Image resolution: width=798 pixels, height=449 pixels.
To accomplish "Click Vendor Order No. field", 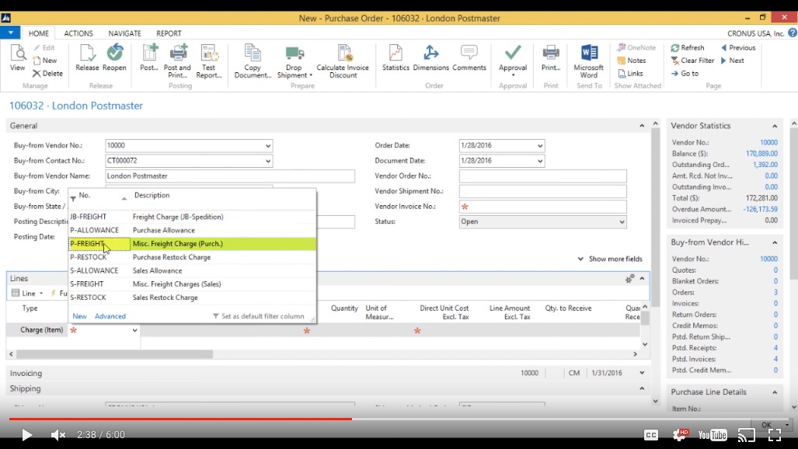I will [x=542, y=176].
